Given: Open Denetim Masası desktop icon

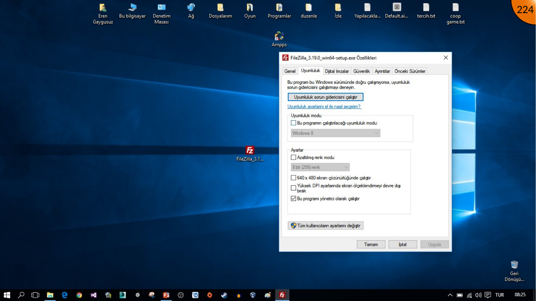Looking at the screenshot, I should tap(162, 14).
